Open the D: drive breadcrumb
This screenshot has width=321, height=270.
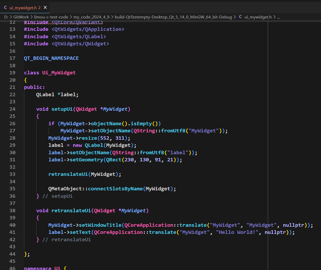tap(6, 17)
